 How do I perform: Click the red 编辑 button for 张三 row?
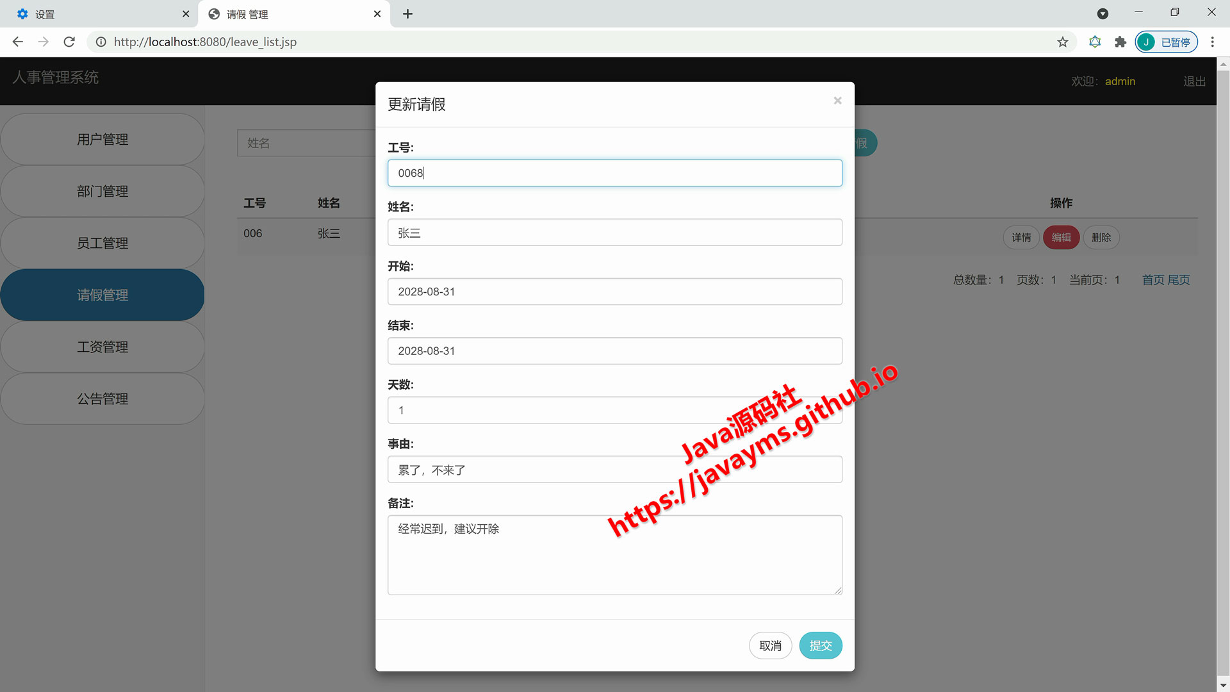click(1061, 238)
